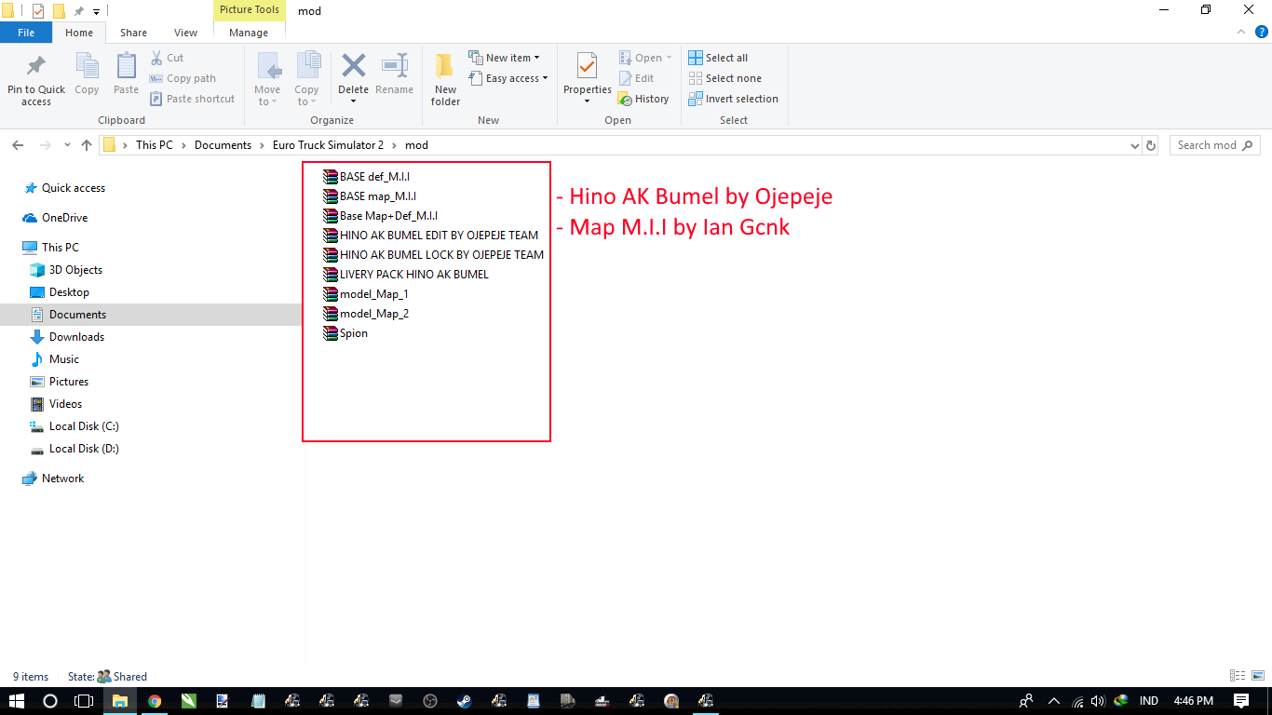Select HINO AK BUMEL LOCK BY OJEPEJE TEAM

coord(433,254)
